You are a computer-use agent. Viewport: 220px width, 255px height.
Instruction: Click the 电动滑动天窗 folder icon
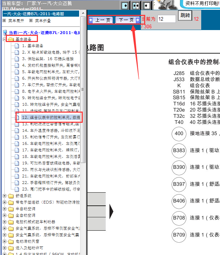tap(11, 241)
